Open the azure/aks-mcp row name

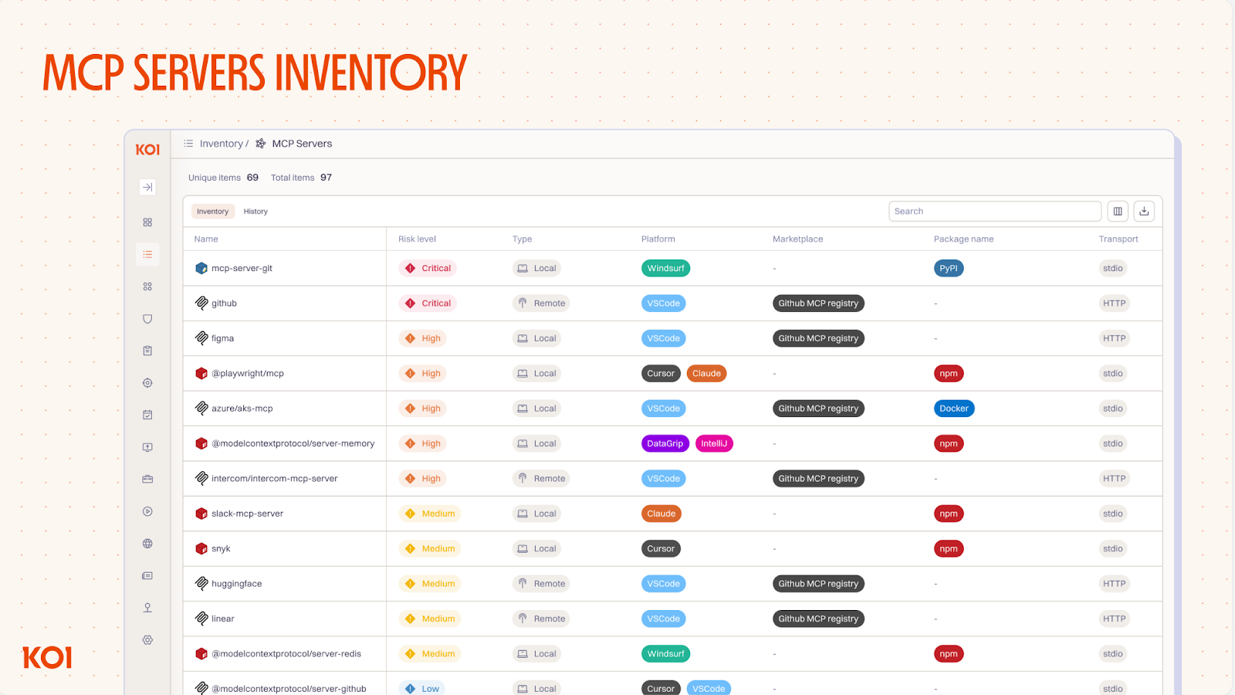pos(242,409)
